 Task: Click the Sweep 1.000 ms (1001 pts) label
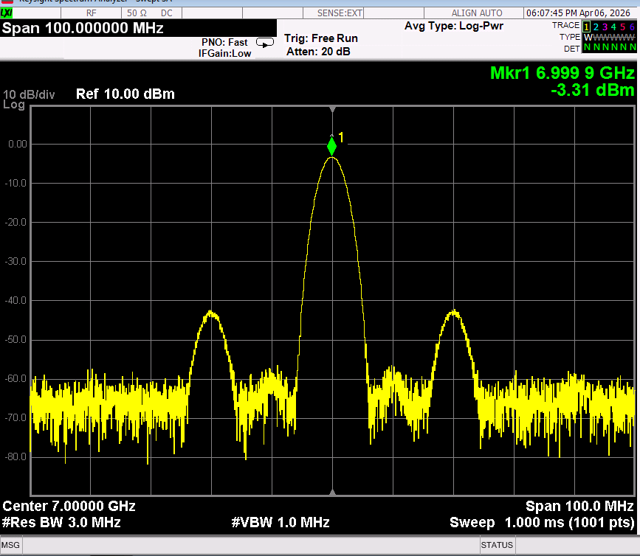click(x=542, y=523)
